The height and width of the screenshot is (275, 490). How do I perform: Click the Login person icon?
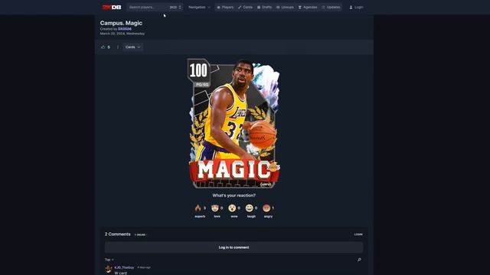pos(351,7)
